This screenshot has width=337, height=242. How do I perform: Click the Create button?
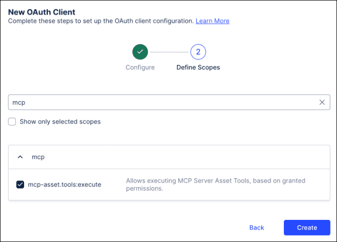coord(306,228)
